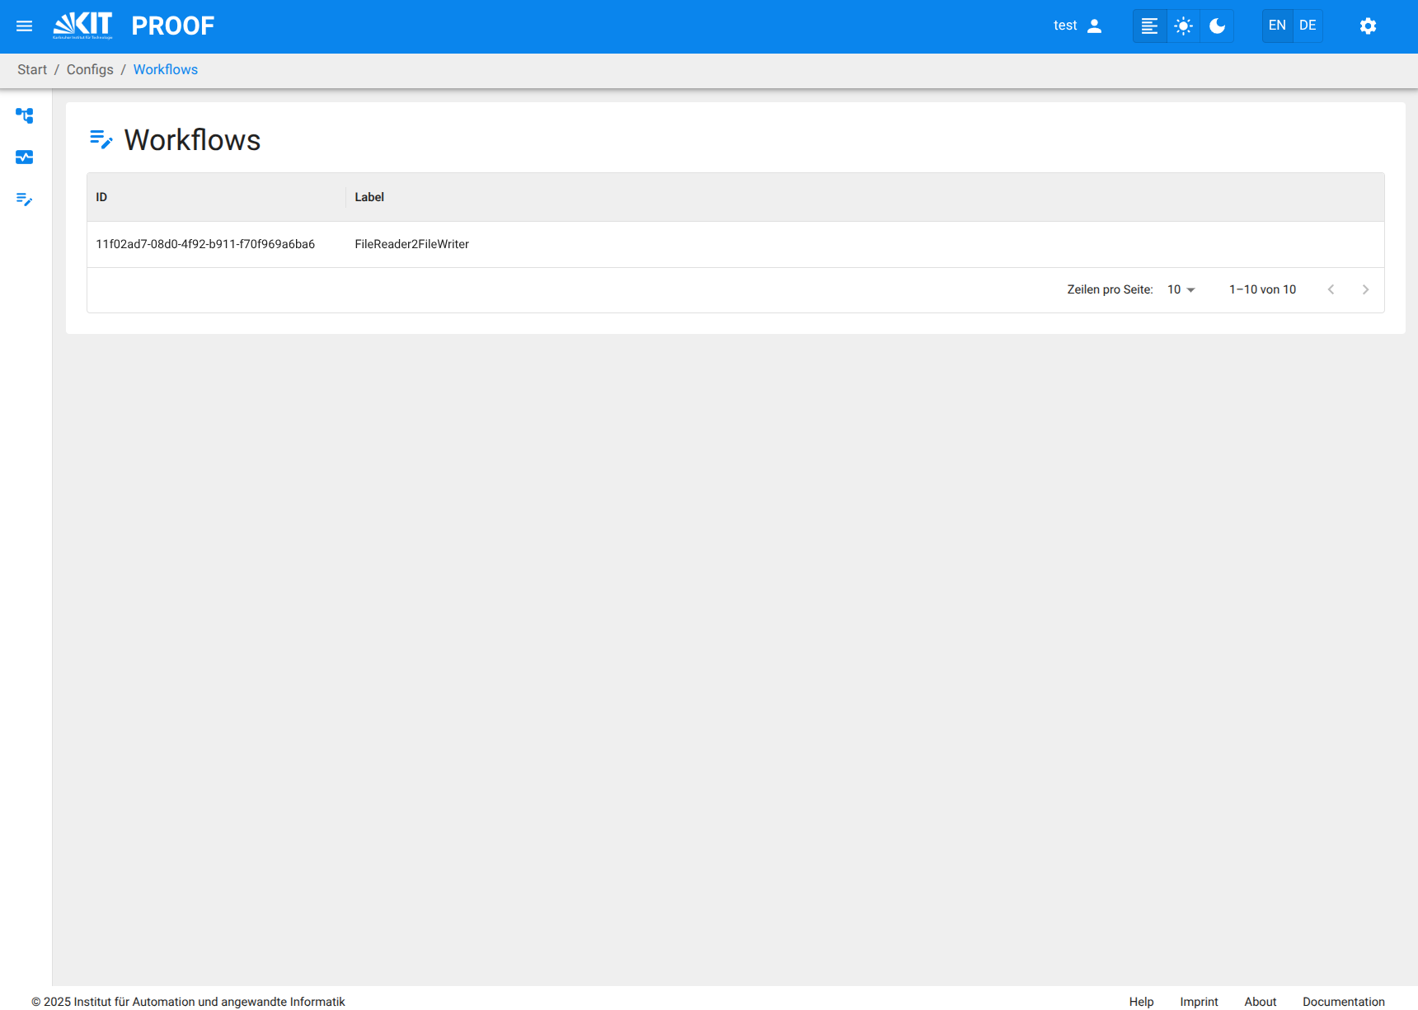
Task: Switch to light theme with the sun icon
Action: [x=1183, y=26]
